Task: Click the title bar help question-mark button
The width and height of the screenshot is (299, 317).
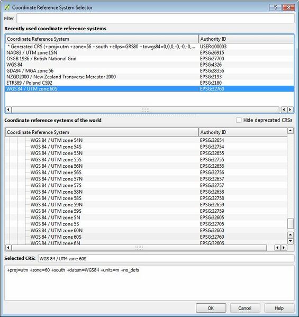Action: tap(275, 7)
